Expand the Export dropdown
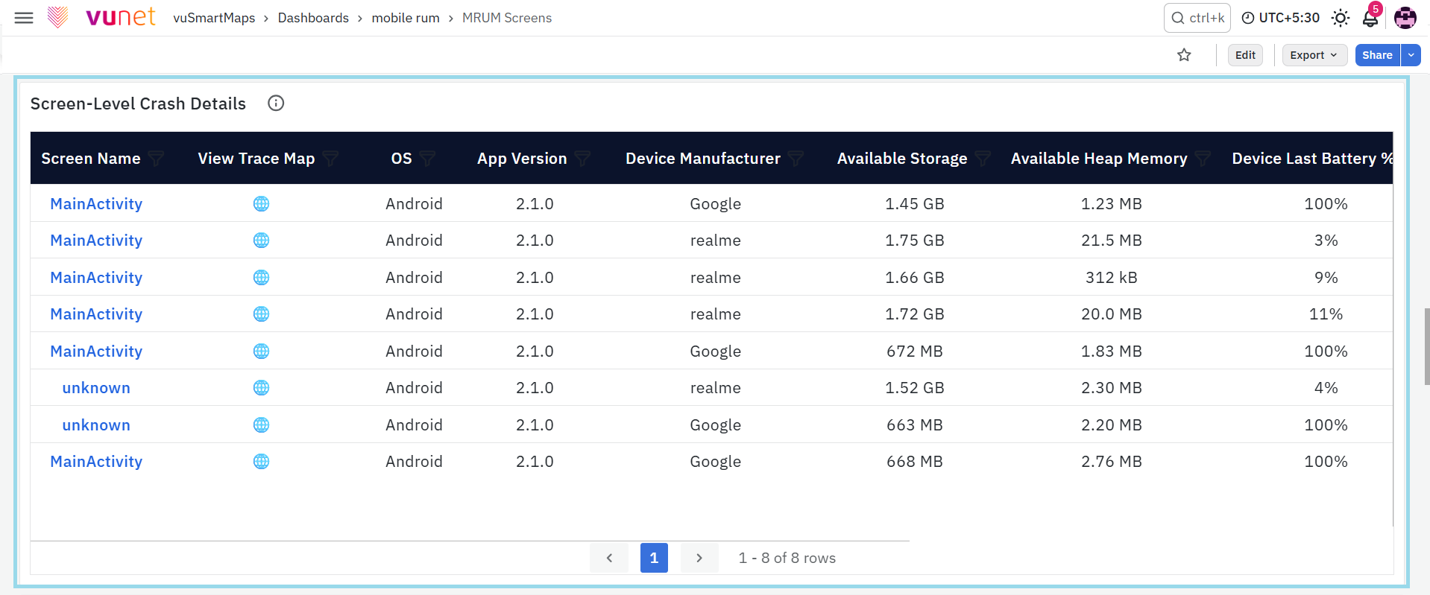This screenshot has width=1430, height=595. coord(1314,55)
